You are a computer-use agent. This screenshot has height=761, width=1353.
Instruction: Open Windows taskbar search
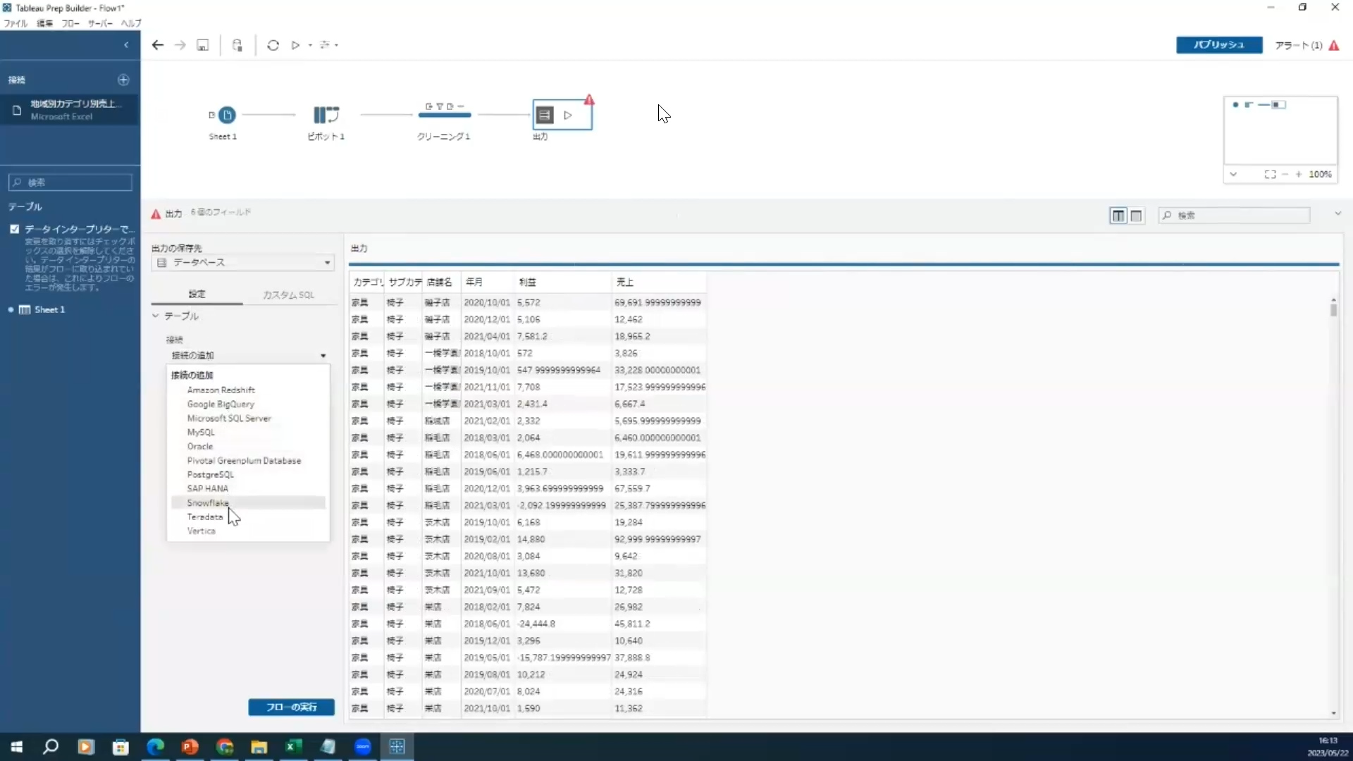point(51,747)
